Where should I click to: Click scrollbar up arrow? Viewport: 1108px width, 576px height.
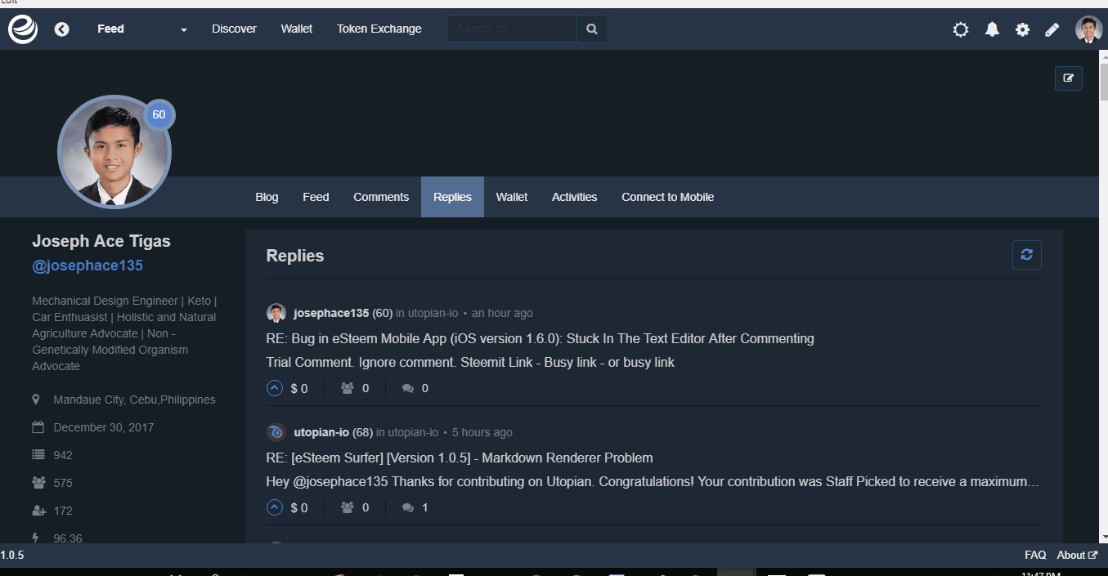click(1103, 57)
